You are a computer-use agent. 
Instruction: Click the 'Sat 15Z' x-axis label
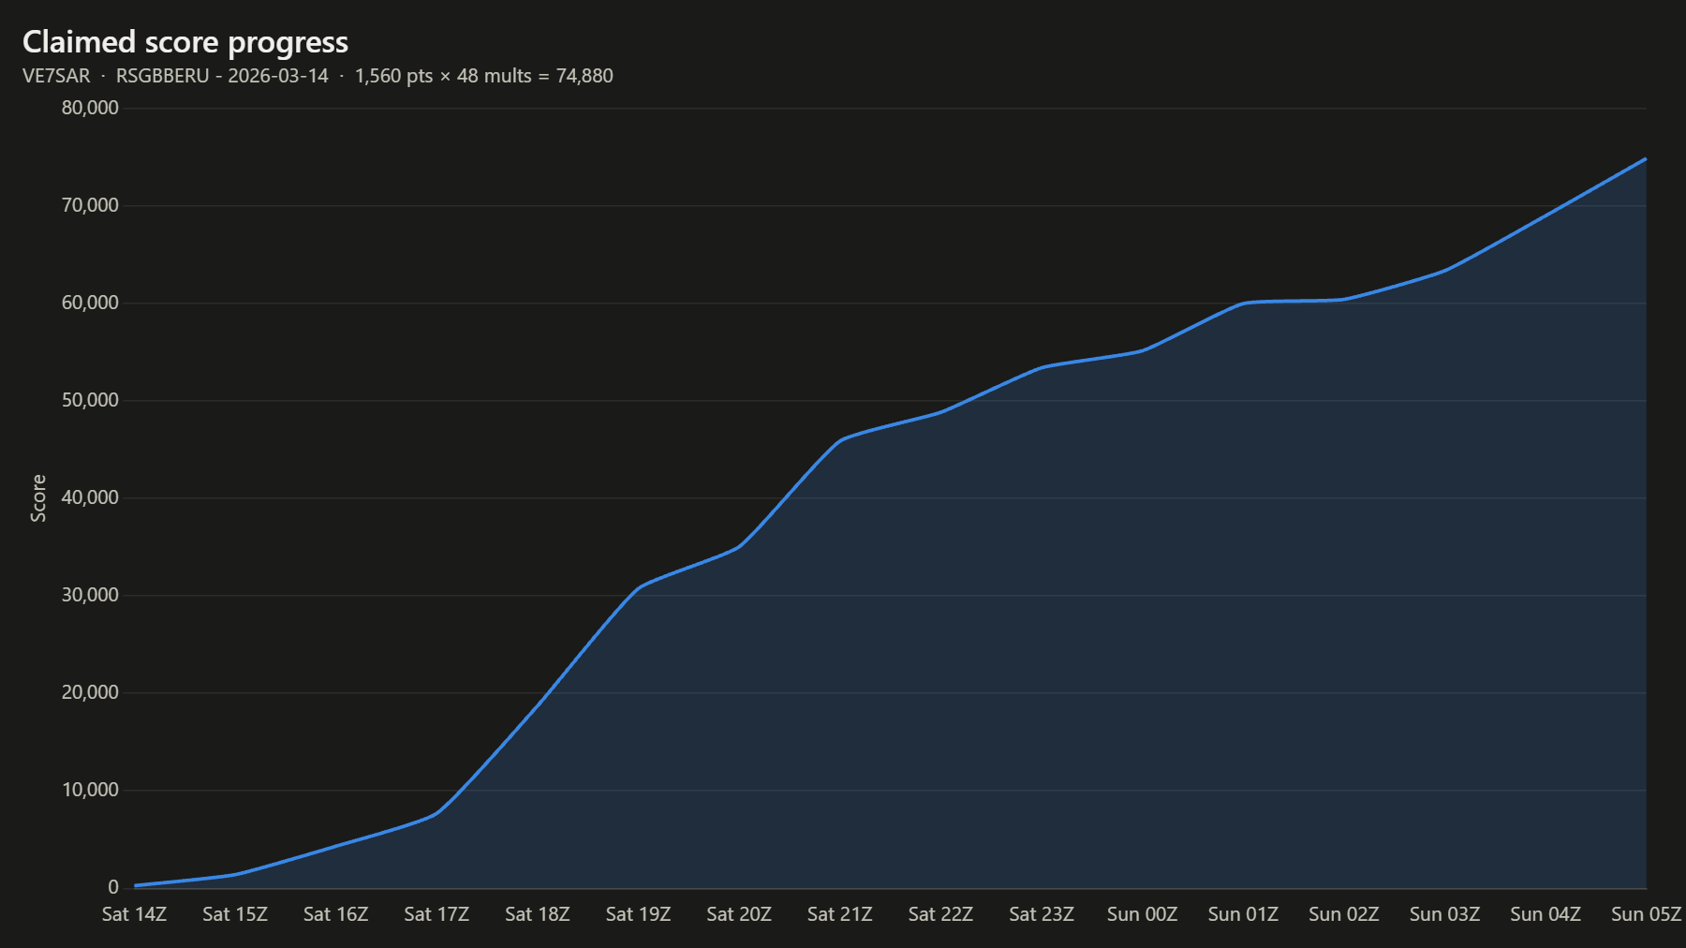(235, 914)
